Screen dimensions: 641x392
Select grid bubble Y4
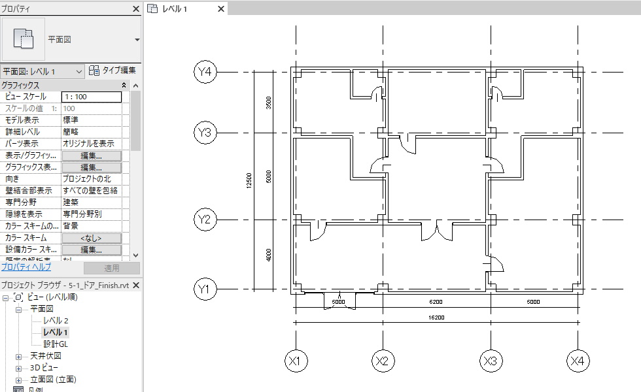(x=205, y=72)
